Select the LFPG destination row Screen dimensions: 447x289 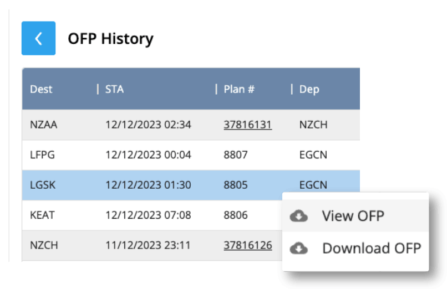43,155
